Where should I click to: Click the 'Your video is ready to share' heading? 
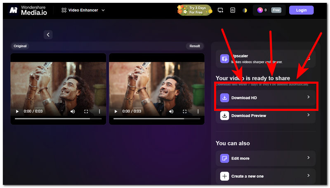pyautogui.click(x=253, y=78)
